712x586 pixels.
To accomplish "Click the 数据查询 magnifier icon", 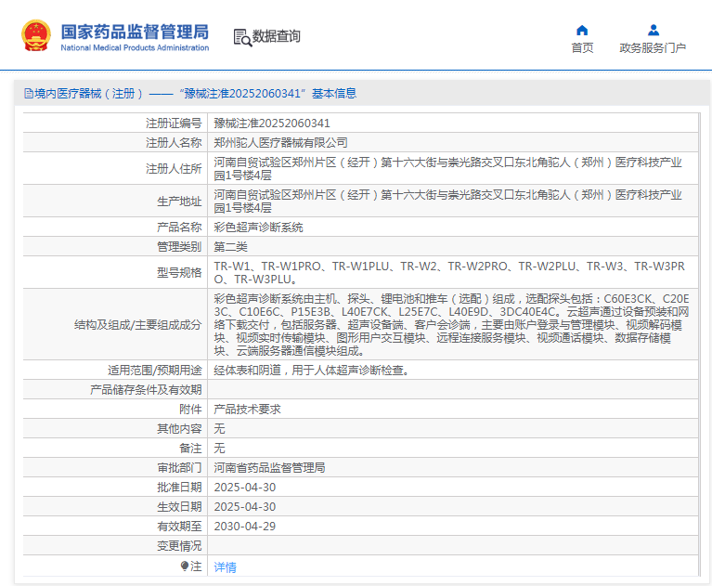I will coord(242,37).
